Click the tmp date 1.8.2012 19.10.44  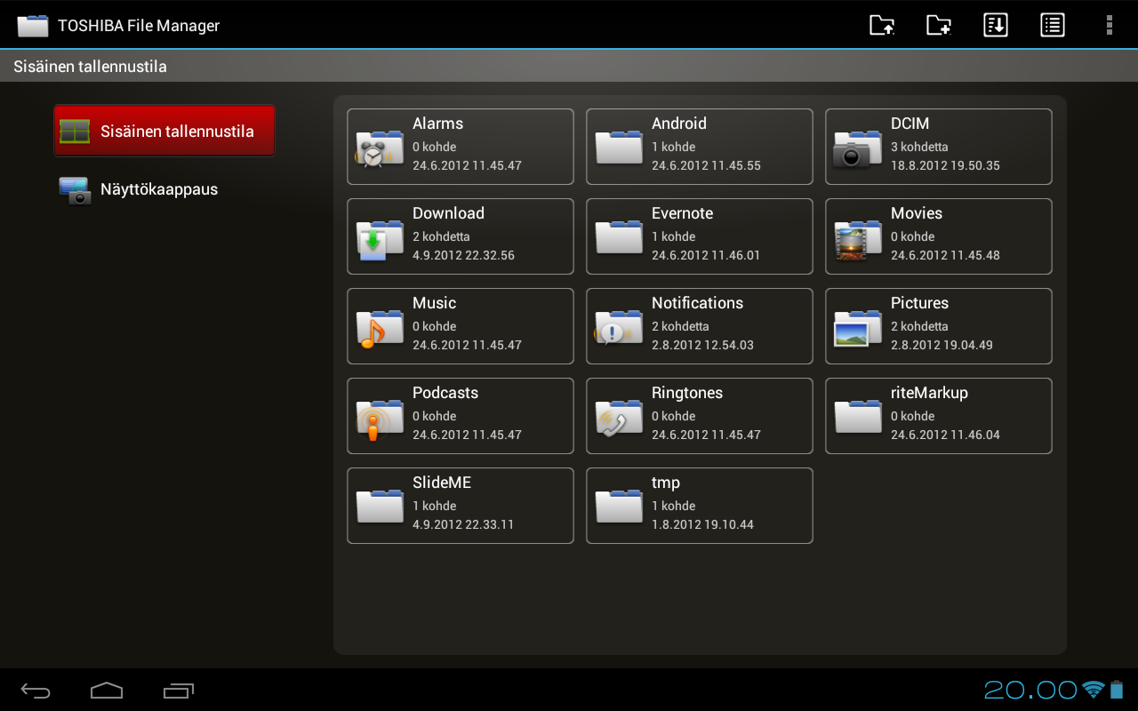point(702,524)
